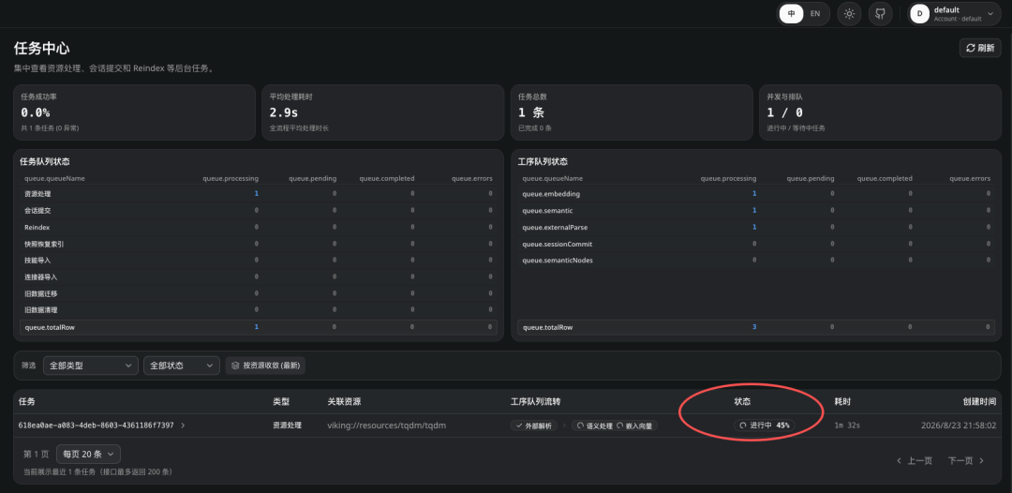Screen dimensions: 1012x493
Task: Click the queue.externalParse row
Action: [x=756, y=227]
